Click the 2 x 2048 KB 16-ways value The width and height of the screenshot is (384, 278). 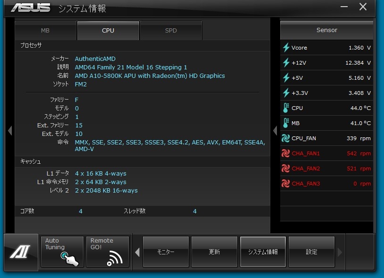click(106, 191)
